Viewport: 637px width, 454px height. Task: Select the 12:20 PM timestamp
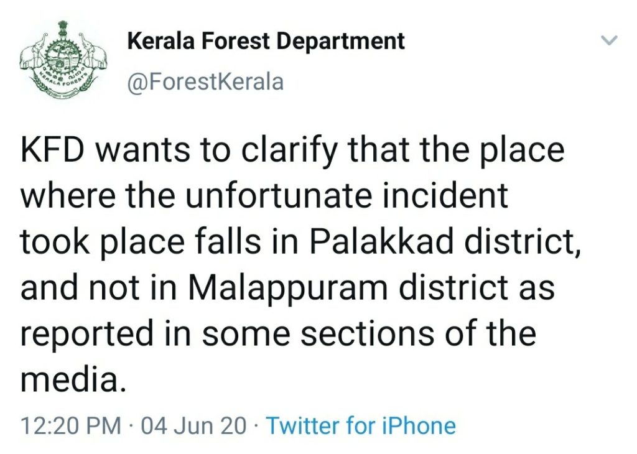pyautogui.click(x=71, y=427)
